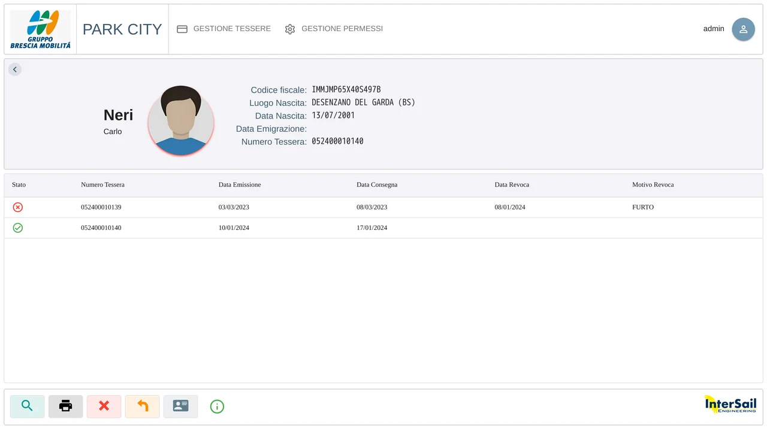Click the Data Emissione column header

pyautogui.click(x=240, y=185)
